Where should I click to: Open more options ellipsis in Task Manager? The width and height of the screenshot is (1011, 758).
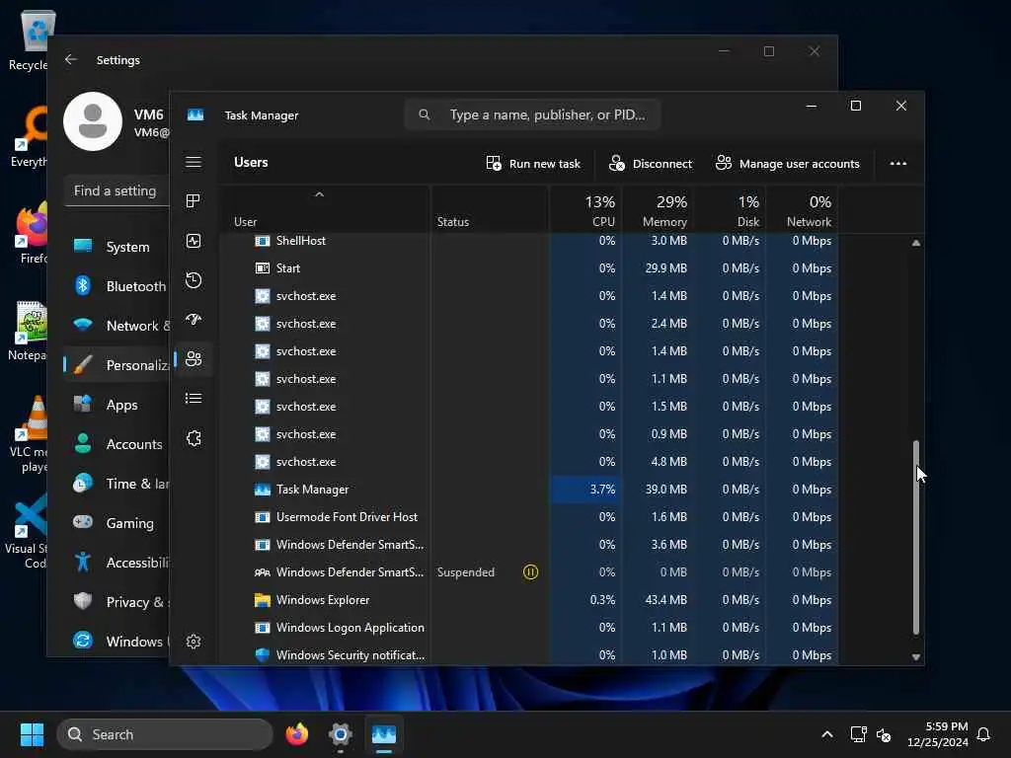click(x=898, y=163)
